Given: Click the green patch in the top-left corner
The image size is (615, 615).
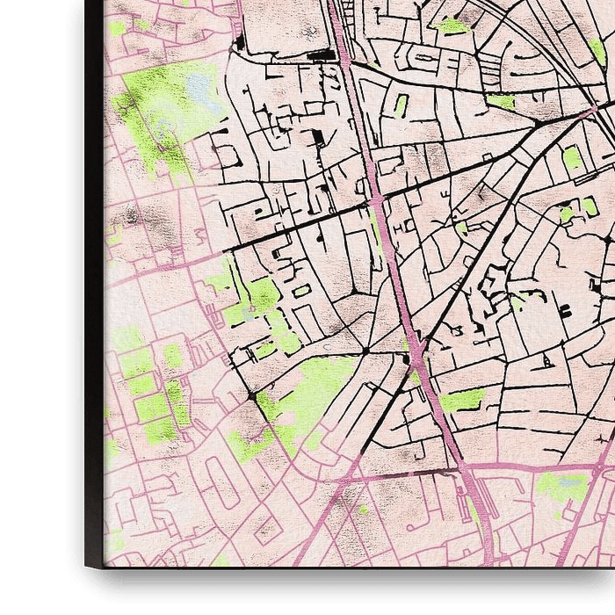Looking at the screenshot, I should [x=117, y=28].
